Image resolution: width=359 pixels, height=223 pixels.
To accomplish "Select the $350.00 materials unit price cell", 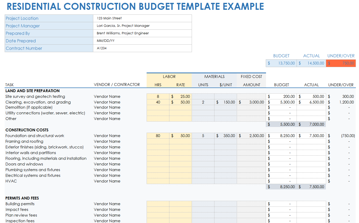I will click(226, 136).
